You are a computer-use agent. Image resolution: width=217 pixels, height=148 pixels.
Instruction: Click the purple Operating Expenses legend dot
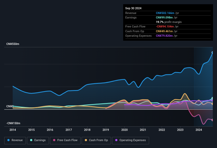point(116,140)
